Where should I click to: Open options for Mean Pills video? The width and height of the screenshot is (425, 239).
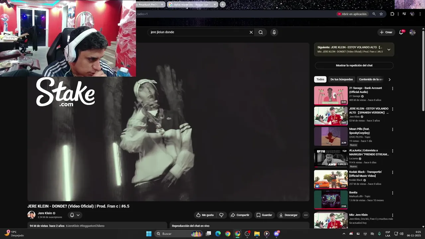click(x=392, y=129)
